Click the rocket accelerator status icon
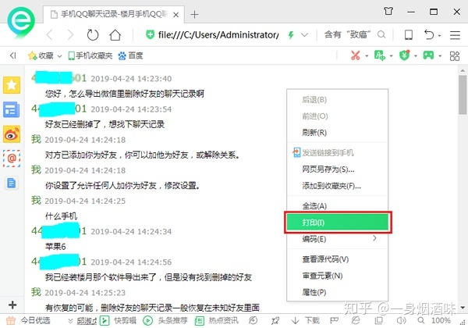 point(275,320)
